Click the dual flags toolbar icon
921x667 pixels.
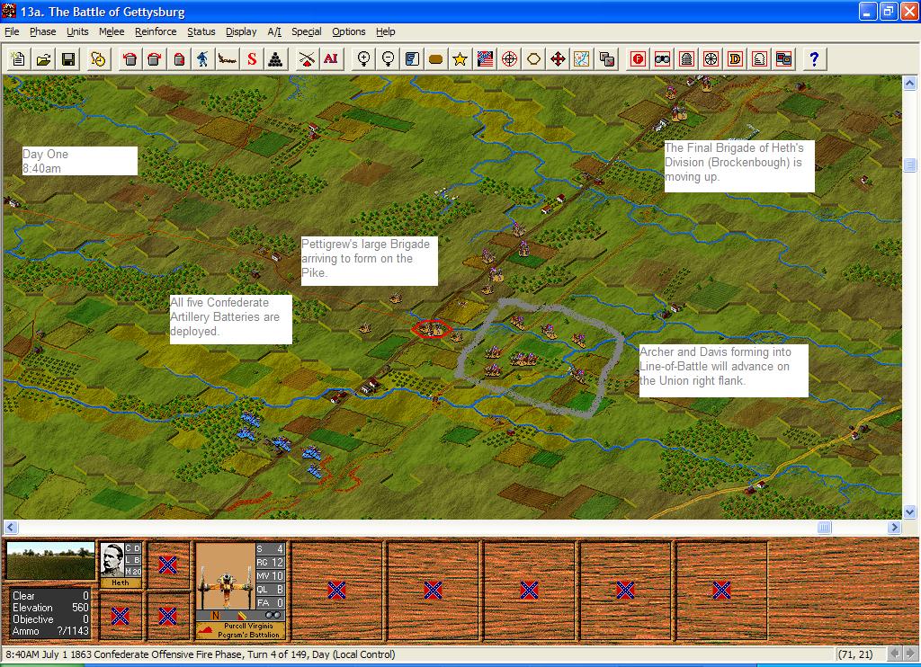485,58
